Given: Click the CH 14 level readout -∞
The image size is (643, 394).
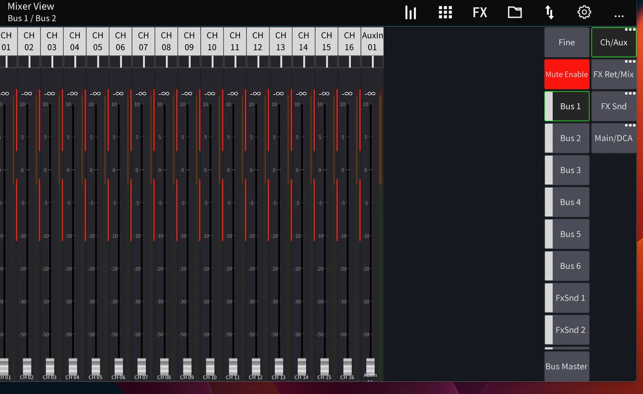Looking at the screenshot, I should 301,94.
